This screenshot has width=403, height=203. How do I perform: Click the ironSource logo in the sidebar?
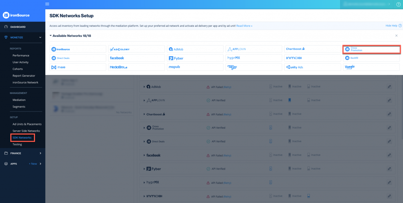point(17,15)
